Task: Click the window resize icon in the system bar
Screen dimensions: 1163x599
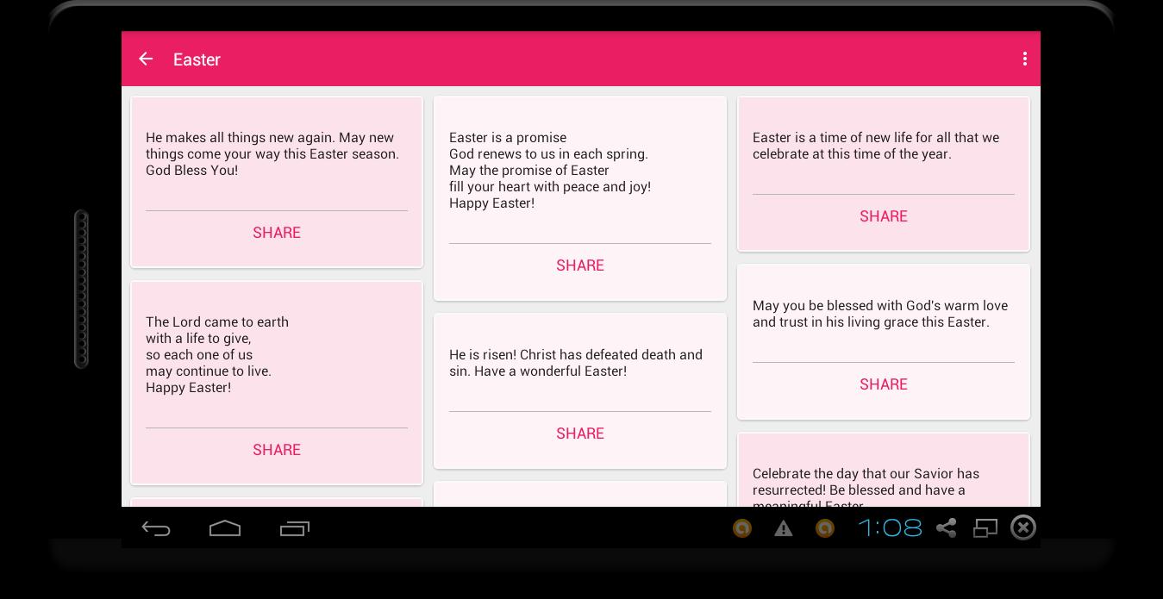Action: (985, 527)
